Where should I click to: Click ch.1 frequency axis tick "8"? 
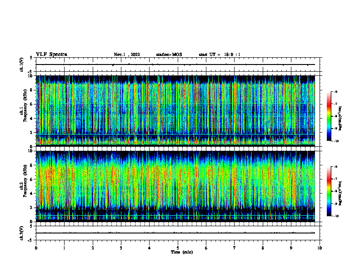31,90
